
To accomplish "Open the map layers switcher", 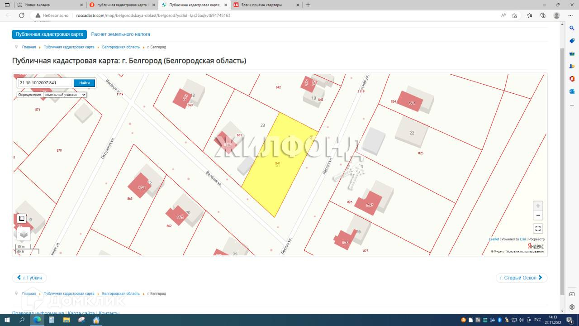I will pos(24,234).
